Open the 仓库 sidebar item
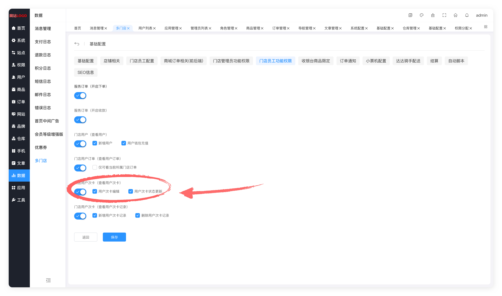 19,139
